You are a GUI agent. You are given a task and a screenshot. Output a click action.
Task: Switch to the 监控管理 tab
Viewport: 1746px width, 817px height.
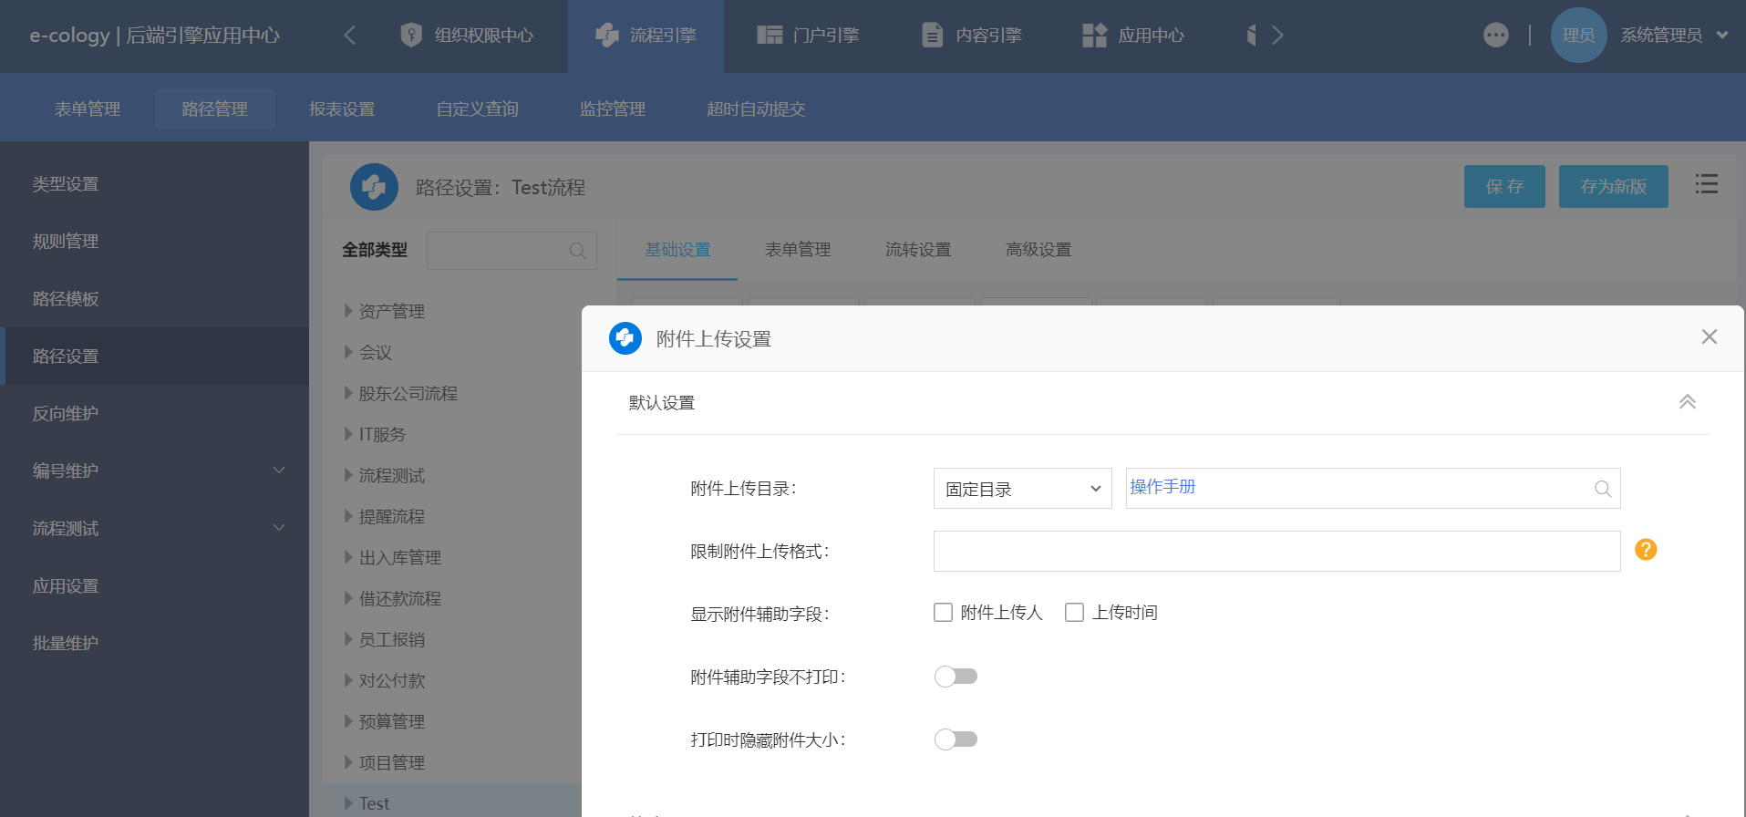pyautogui.click(x=613, y=109)
